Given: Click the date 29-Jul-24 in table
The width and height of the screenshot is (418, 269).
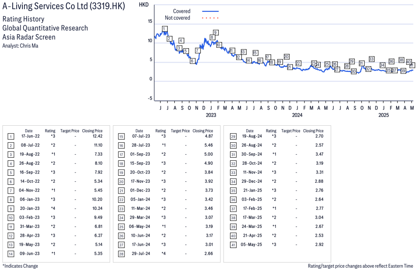Looking at the screenshot, I should click(141, 253).
